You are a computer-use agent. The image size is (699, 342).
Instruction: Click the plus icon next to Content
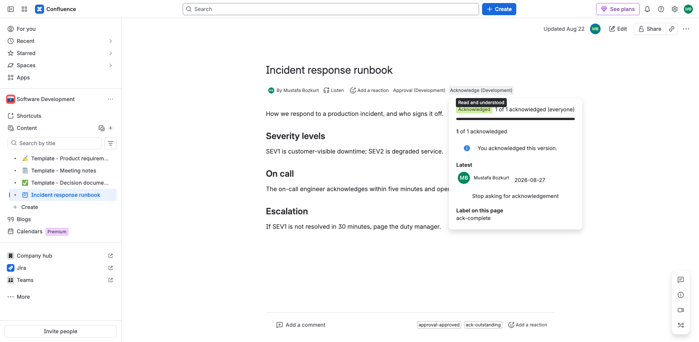tap(111, 128)
